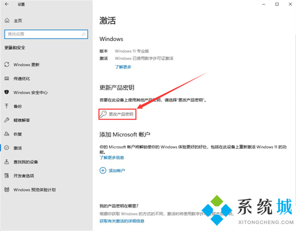This screenshot has width=296, height=231.
Task: Click the plus circle icon for 添加帐户
Action: point(103,170)
